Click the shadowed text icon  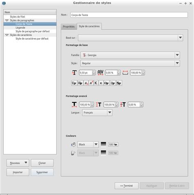pyautogui.click(x=119, y=83)
